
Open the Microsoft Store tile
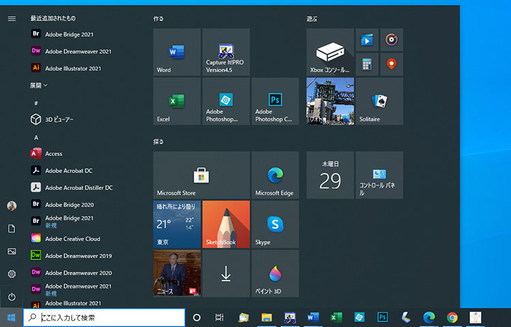201,175
